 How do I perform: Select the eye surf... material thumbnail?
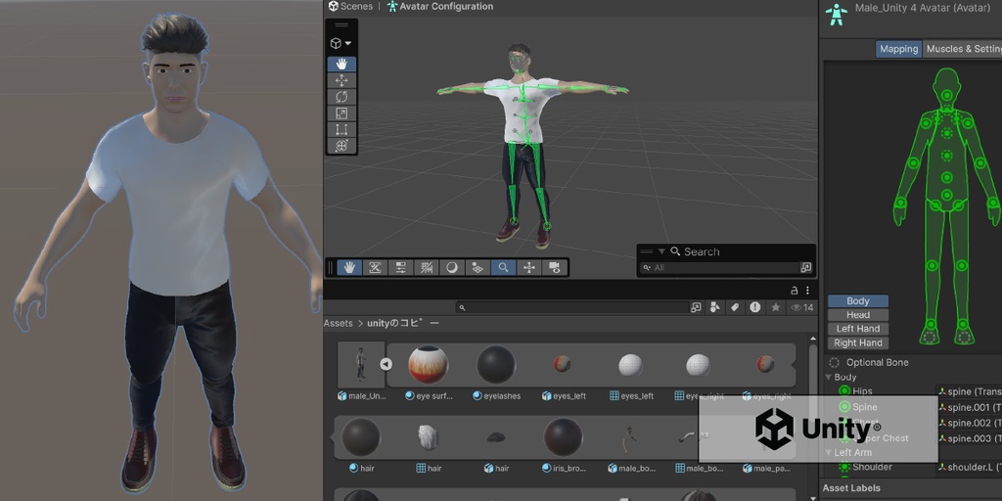click(429, 364)
